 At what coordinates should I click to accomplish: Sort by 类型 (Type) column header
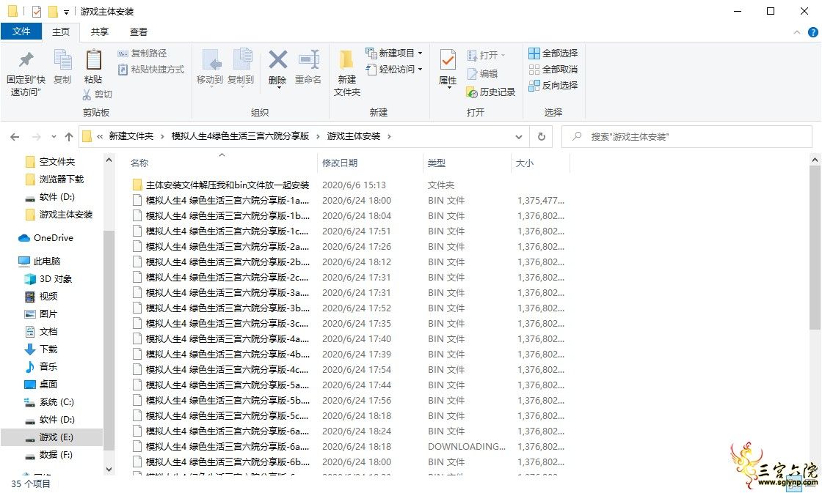[x=437, y=163]
